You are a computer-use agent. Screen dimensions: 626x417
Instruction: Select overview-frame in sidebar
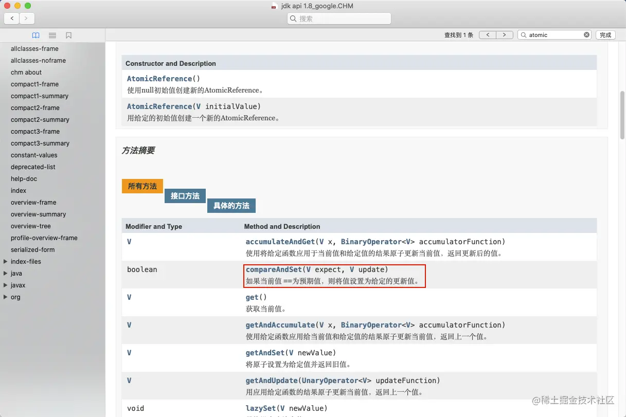point(33,203)
